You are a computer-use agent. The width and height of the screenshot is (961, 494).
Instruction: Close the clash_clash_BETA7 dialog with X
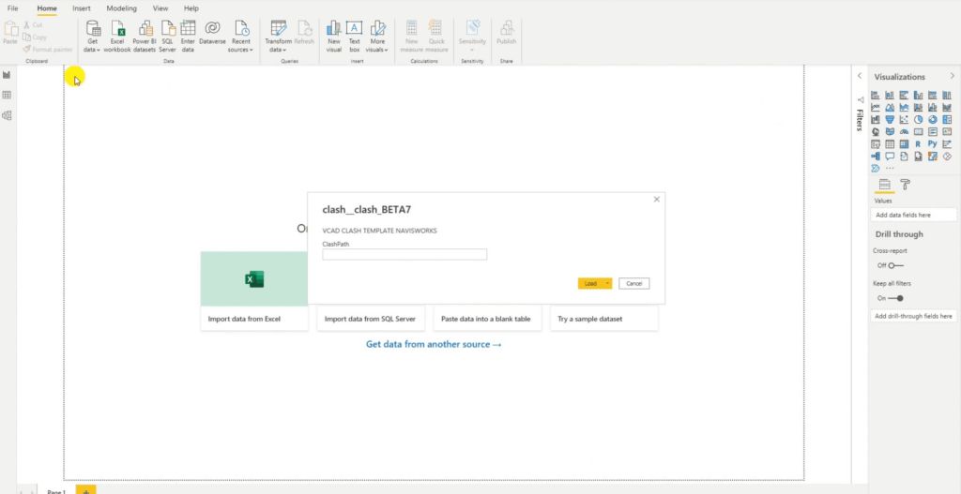point(656,200)
